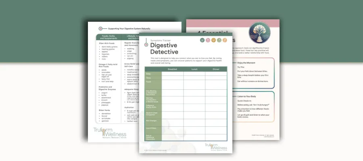Image resolution: width=363 pixels, height=161 pixels.
Task: Click the Truform Wellness logo on the left page
Action: pyautogui.click(x=110, y=133)
